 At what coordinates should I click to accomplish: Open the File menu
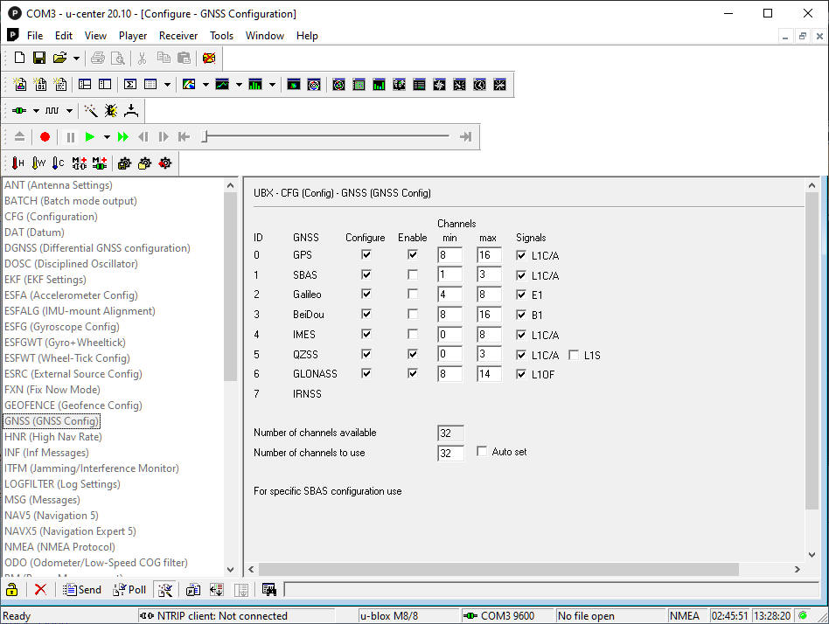tap(35, 36)
